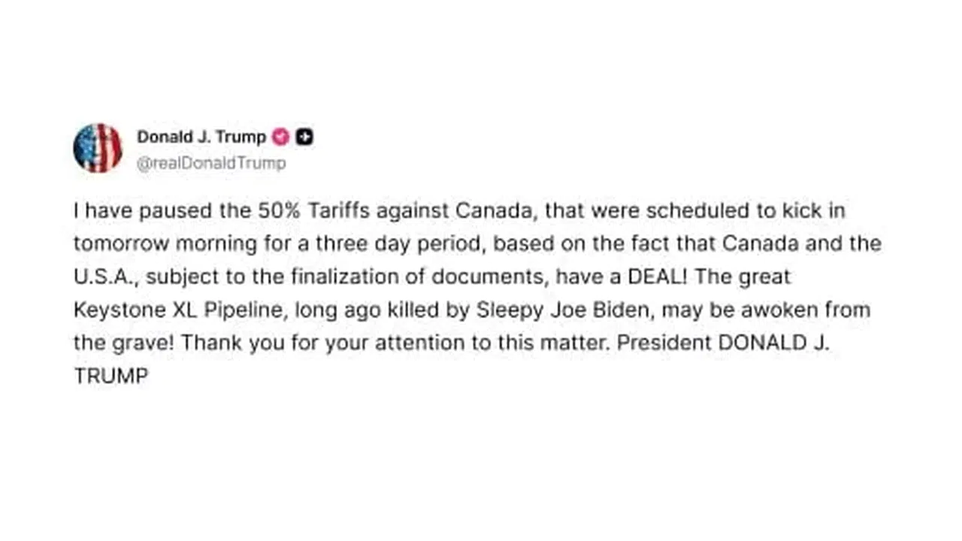The image size is (962, 541).
Task: Click "the grave!" text in post
Action: (x=125, y=343)
